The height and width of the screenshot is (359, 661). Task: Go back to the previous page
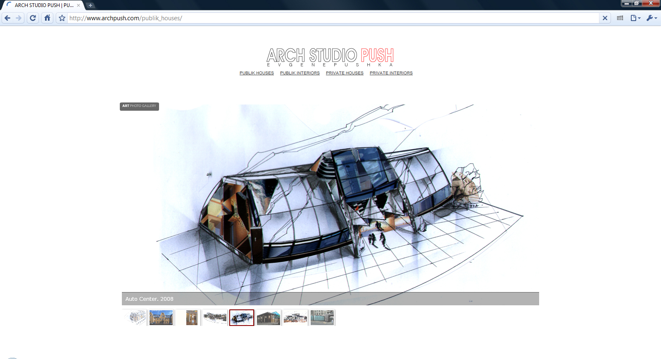point(7,18)
